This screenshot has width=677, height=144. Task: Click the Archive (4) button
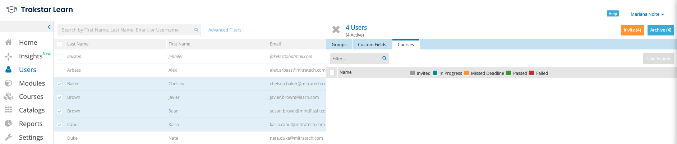661,30
